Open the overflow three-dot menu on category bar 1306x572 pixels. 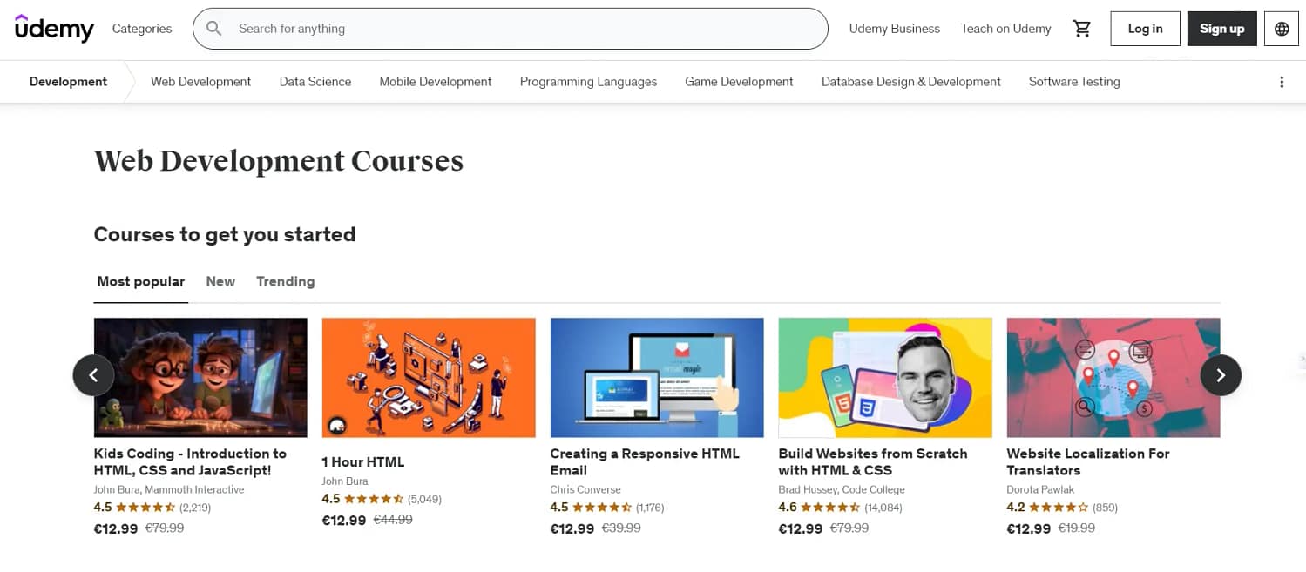point(1282,81)
